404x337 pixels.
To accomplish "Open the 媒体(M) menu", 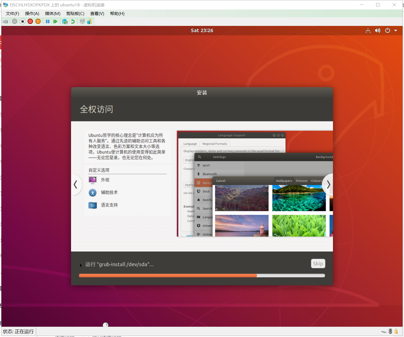I will 53,14.
